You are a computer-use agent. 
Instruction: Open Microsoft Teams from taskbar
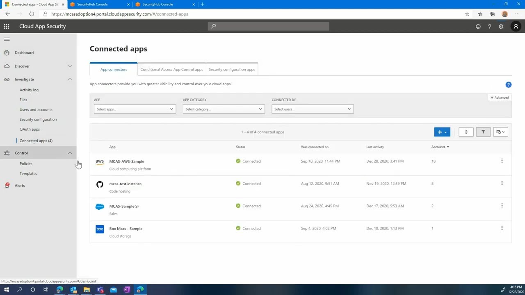(100, 290)
